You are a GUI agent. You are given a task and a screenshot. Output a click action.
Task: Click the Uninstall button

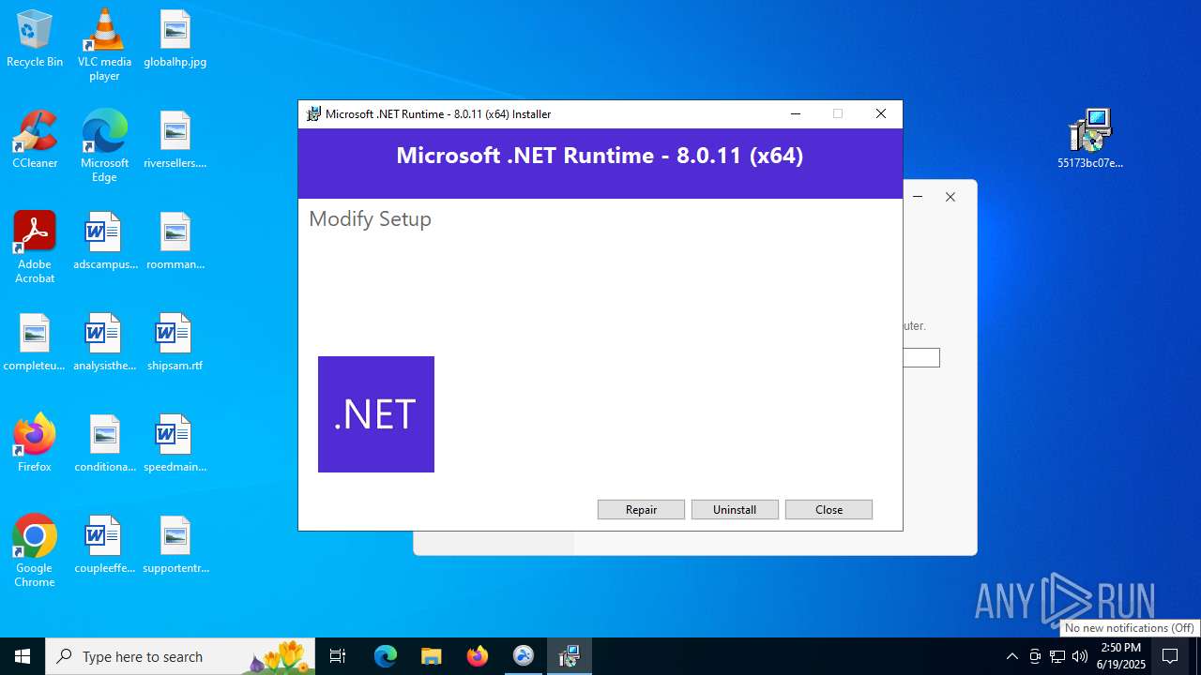pos(735,509)
